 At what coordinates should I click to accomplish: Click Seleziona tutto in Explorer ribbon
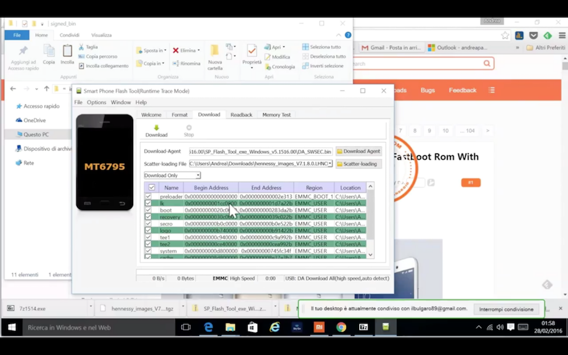[x=322, y=47]
